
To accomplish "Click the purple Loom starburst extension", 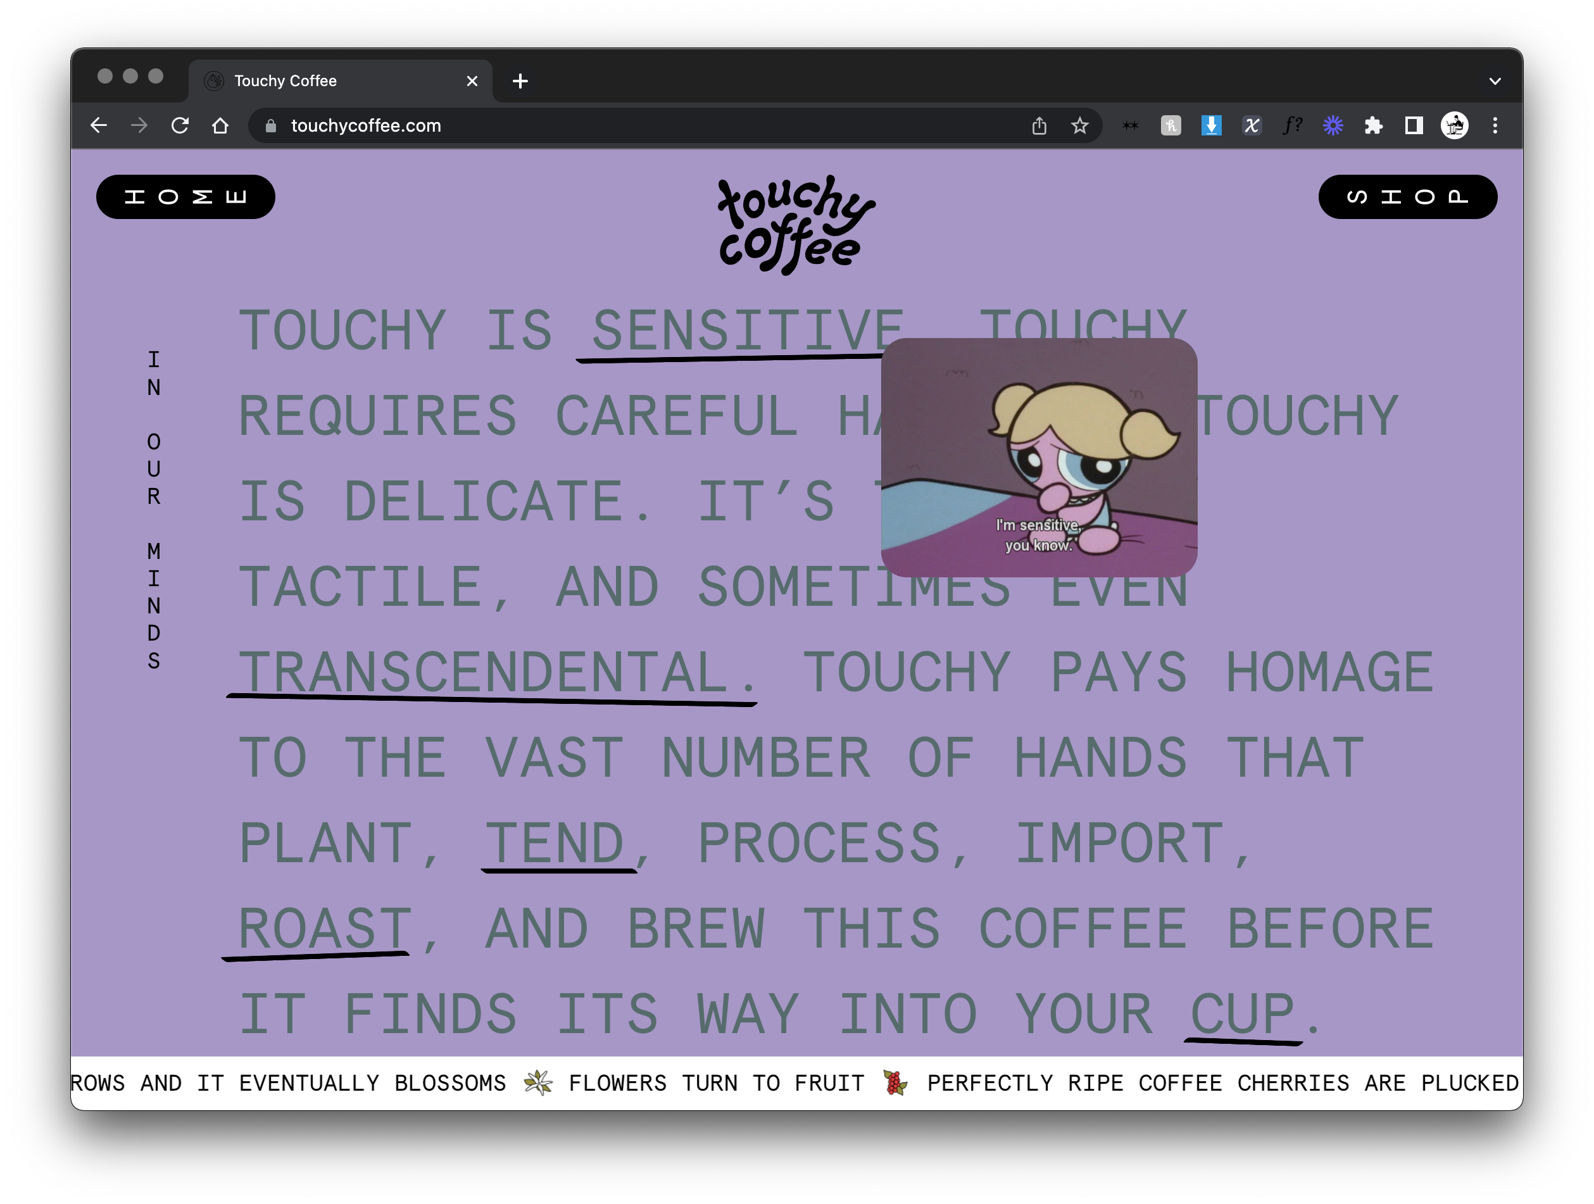I will click(1333, 125).
